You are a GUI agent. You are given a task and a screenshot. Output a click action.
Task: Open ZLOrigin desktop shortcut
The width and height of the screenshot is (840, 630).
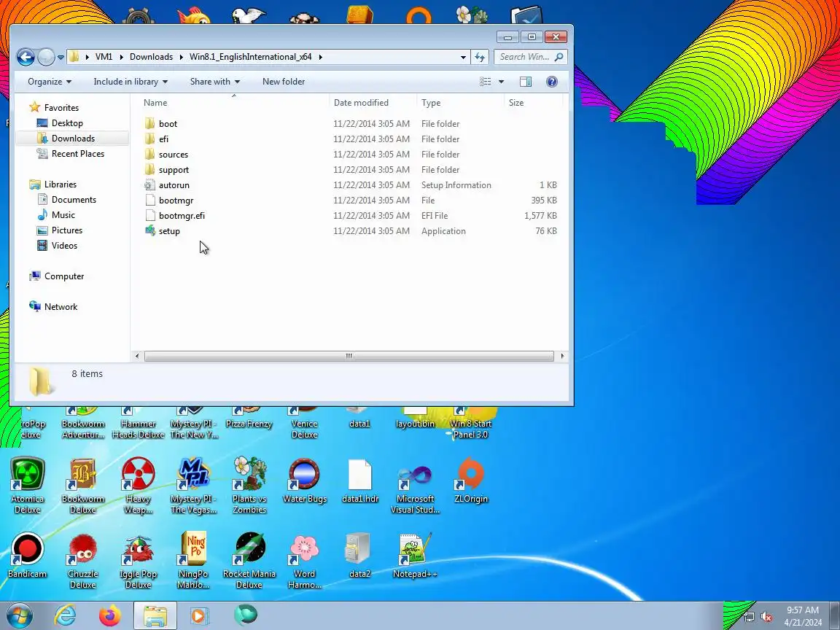471,480
